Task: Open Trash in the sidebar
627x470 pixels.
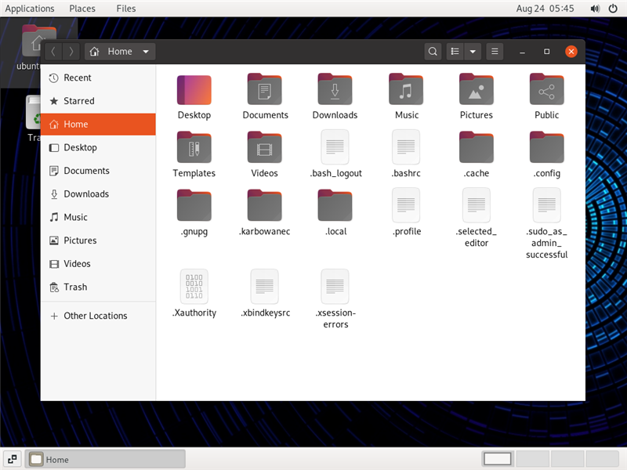Action: 75,287
